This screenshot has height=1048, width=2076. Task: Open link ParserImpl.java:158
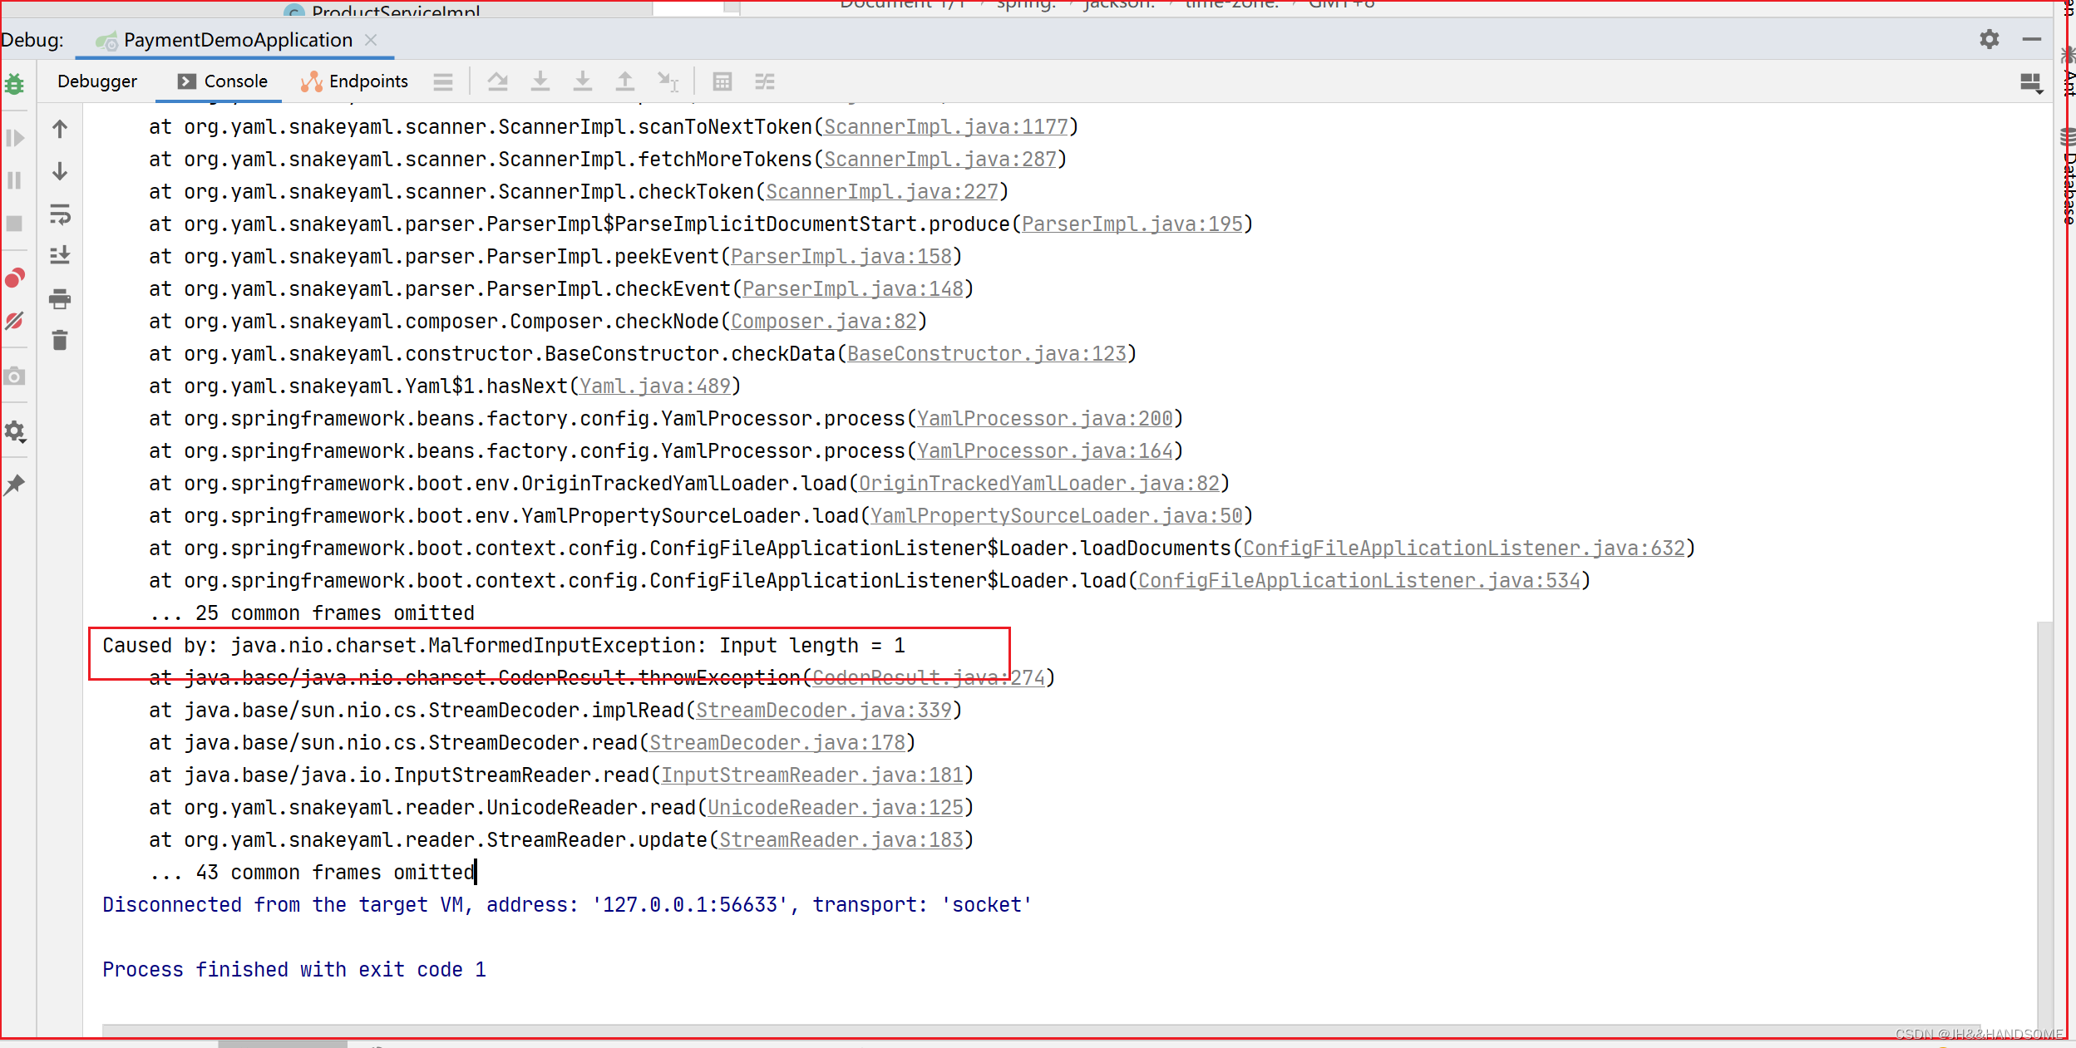tap(841, 257)
